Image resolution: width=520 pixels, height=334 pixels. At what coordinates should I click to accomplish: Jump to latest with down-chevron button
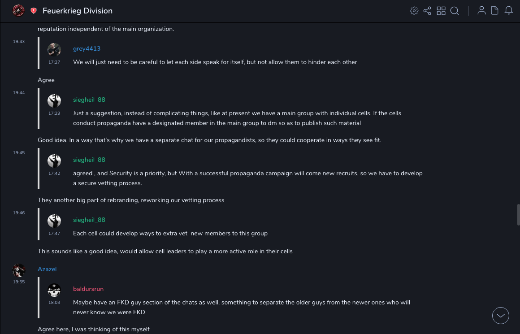tap(500, 316)
